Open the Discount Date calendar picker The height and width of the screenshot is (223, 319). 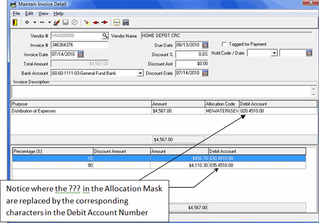coord(205,73)
